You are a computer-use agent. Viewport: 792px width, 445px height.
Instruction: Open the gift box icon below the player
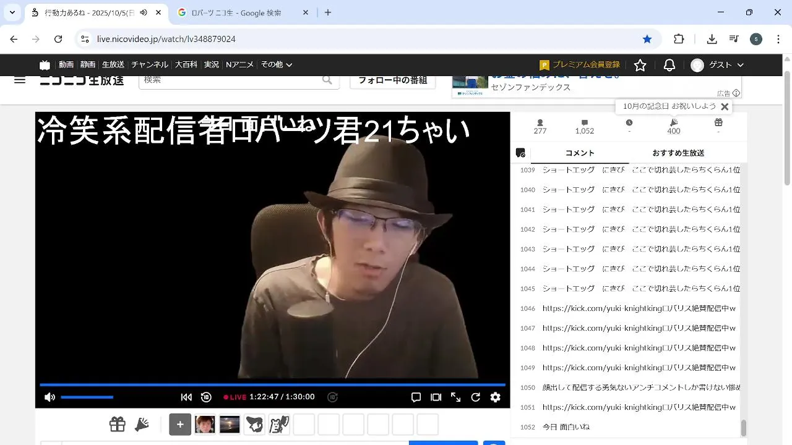[x=118, y=425]
